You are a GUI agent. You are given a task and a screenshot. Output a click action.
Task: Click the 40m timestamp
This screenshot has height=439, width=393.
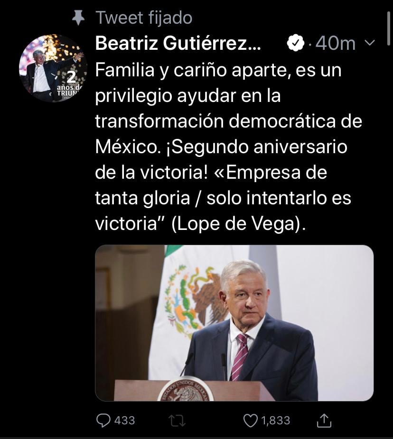click(x=336, y=44)
